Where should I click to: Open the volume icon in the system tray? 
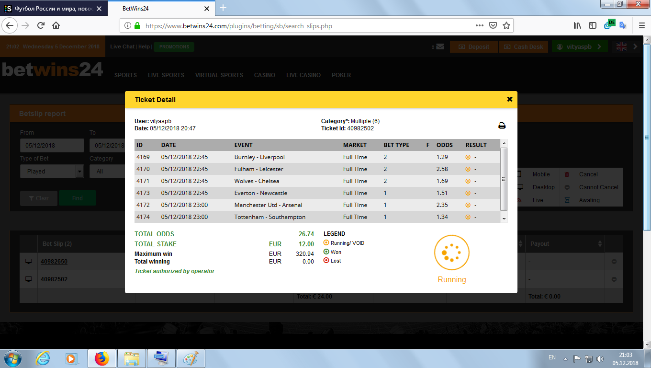click(600, 358)
